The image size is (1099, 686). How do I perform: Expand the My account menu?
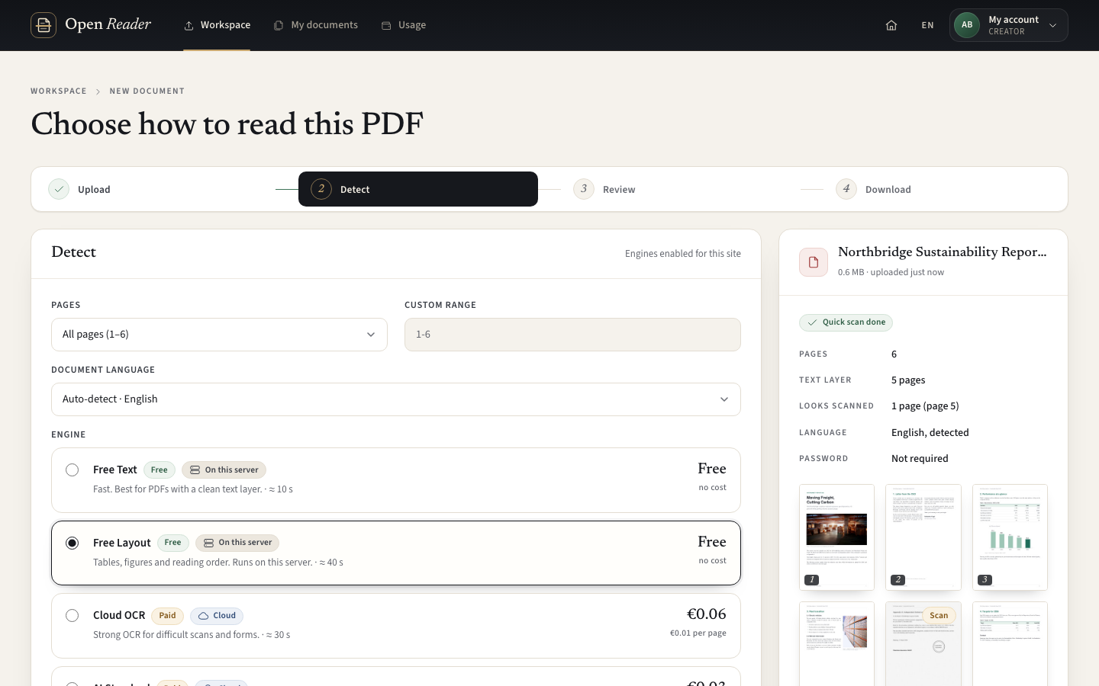pos(1009,25)
